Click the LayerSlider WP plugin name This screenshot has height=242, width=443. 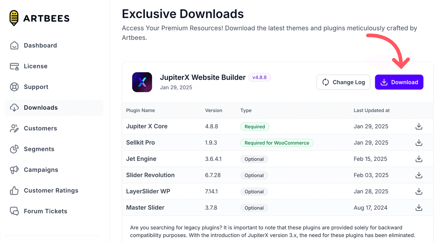[x=148, y=191]
